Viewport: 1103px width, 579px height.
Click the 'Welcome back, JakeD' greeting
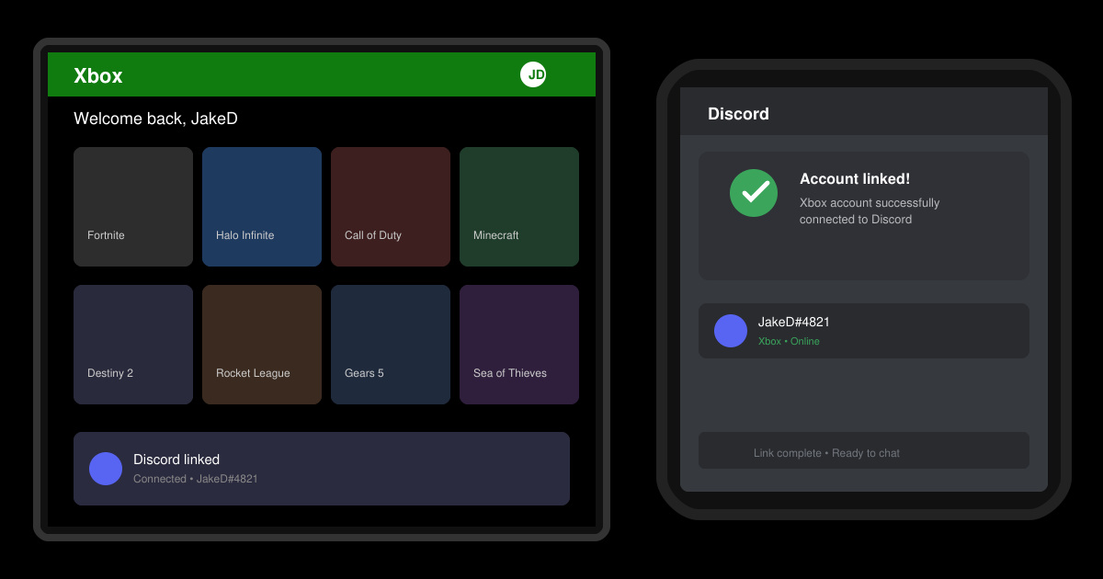pos(155,119)
